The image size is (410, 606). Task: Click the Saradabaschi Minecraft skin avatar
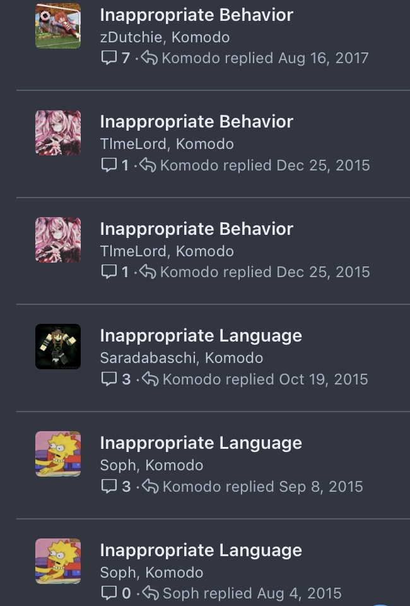58,347
